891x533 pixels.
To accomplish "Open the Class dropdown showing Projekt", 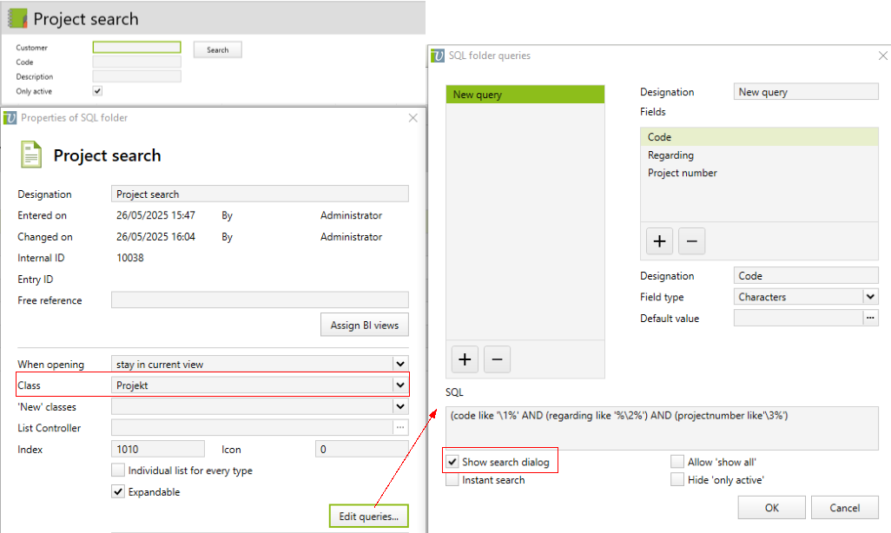I will [x=399, y=385].
